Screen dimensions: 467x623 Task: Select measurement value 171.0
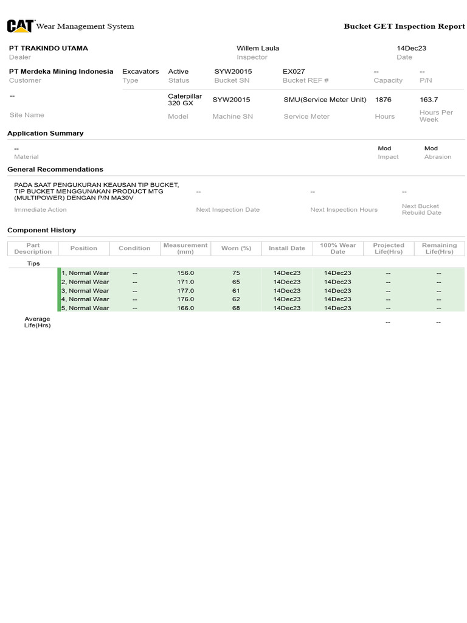185,282
